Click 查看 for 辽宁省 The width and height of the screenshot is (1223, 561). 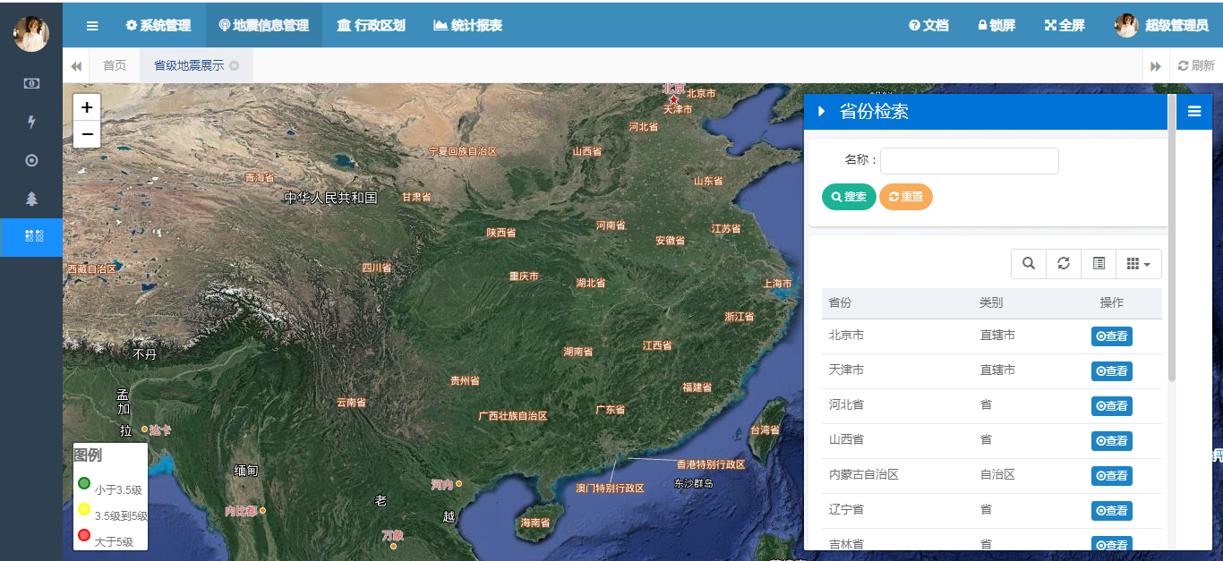click(x=1112, y=511)
